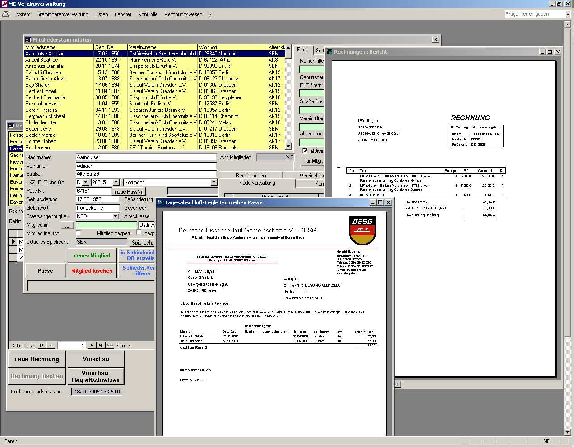
Task: Click the Mitglied löschen button
Action: pyautogui.click(x=92, y=271)
